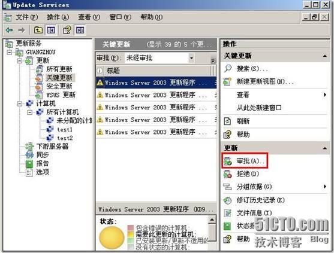The image size is (334, 253).
Task: Click 刷新 in the actions pane
Action: tap(243, 121)
